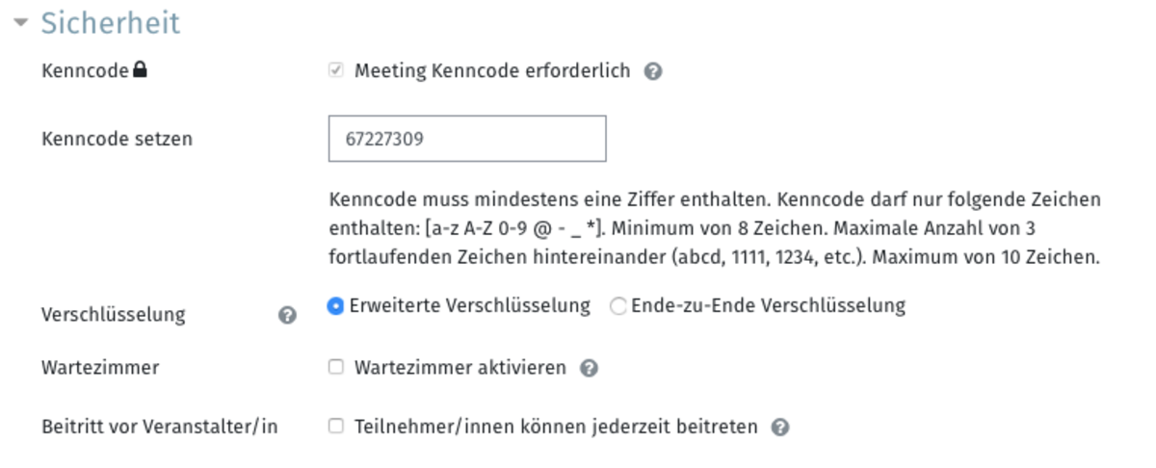This screenshot has height=468, width=1156.
Task: Toggle Meeting Kenncode erforderlich checkbox
Action: (x=336, y=70)
